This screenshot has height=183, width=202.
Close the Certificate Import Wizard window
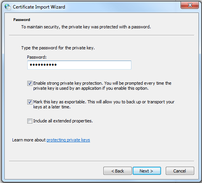pos(190,5)
